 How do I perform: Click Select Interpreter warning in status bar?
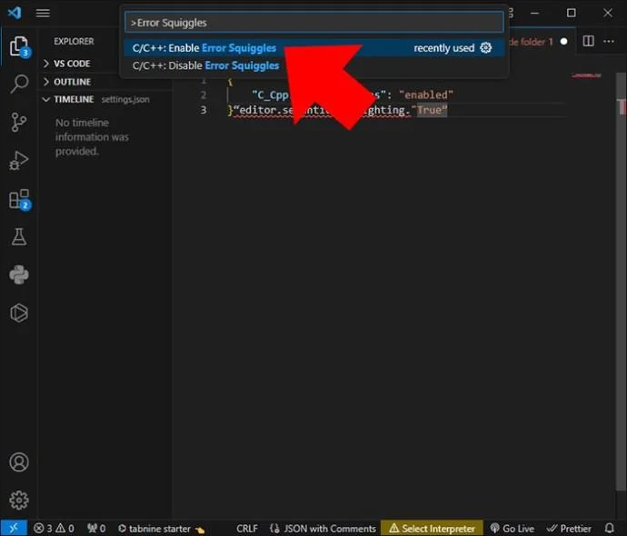click(x=432, y=529)
